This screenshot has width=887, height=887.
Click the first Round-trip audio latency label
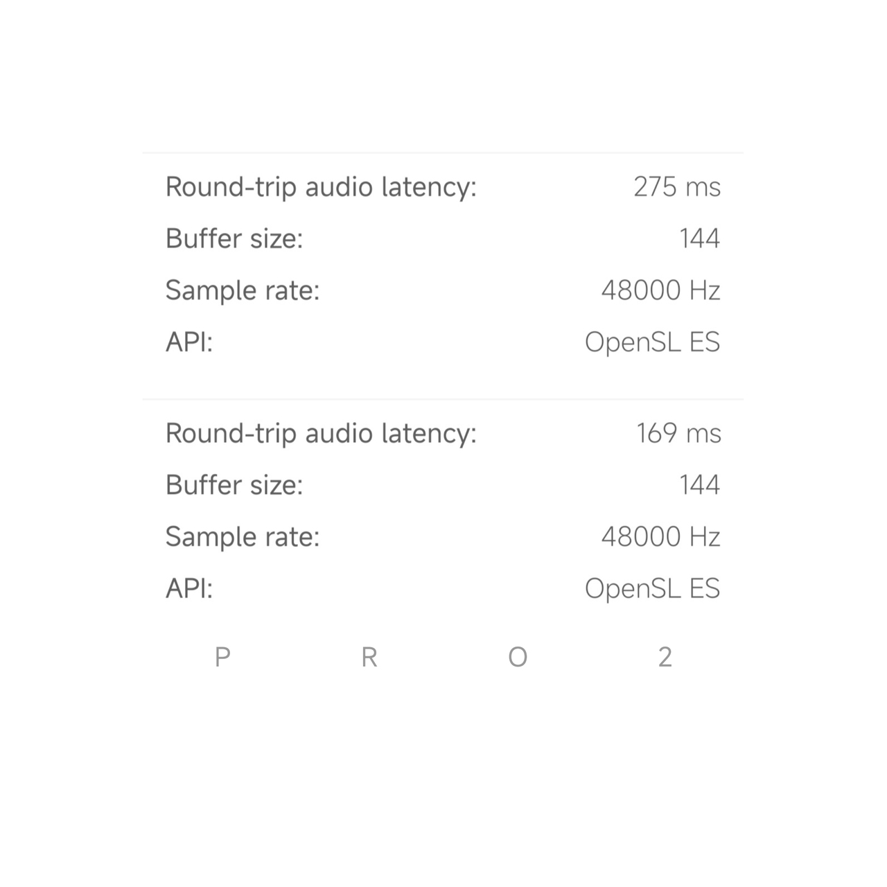(x=321, y=187)
